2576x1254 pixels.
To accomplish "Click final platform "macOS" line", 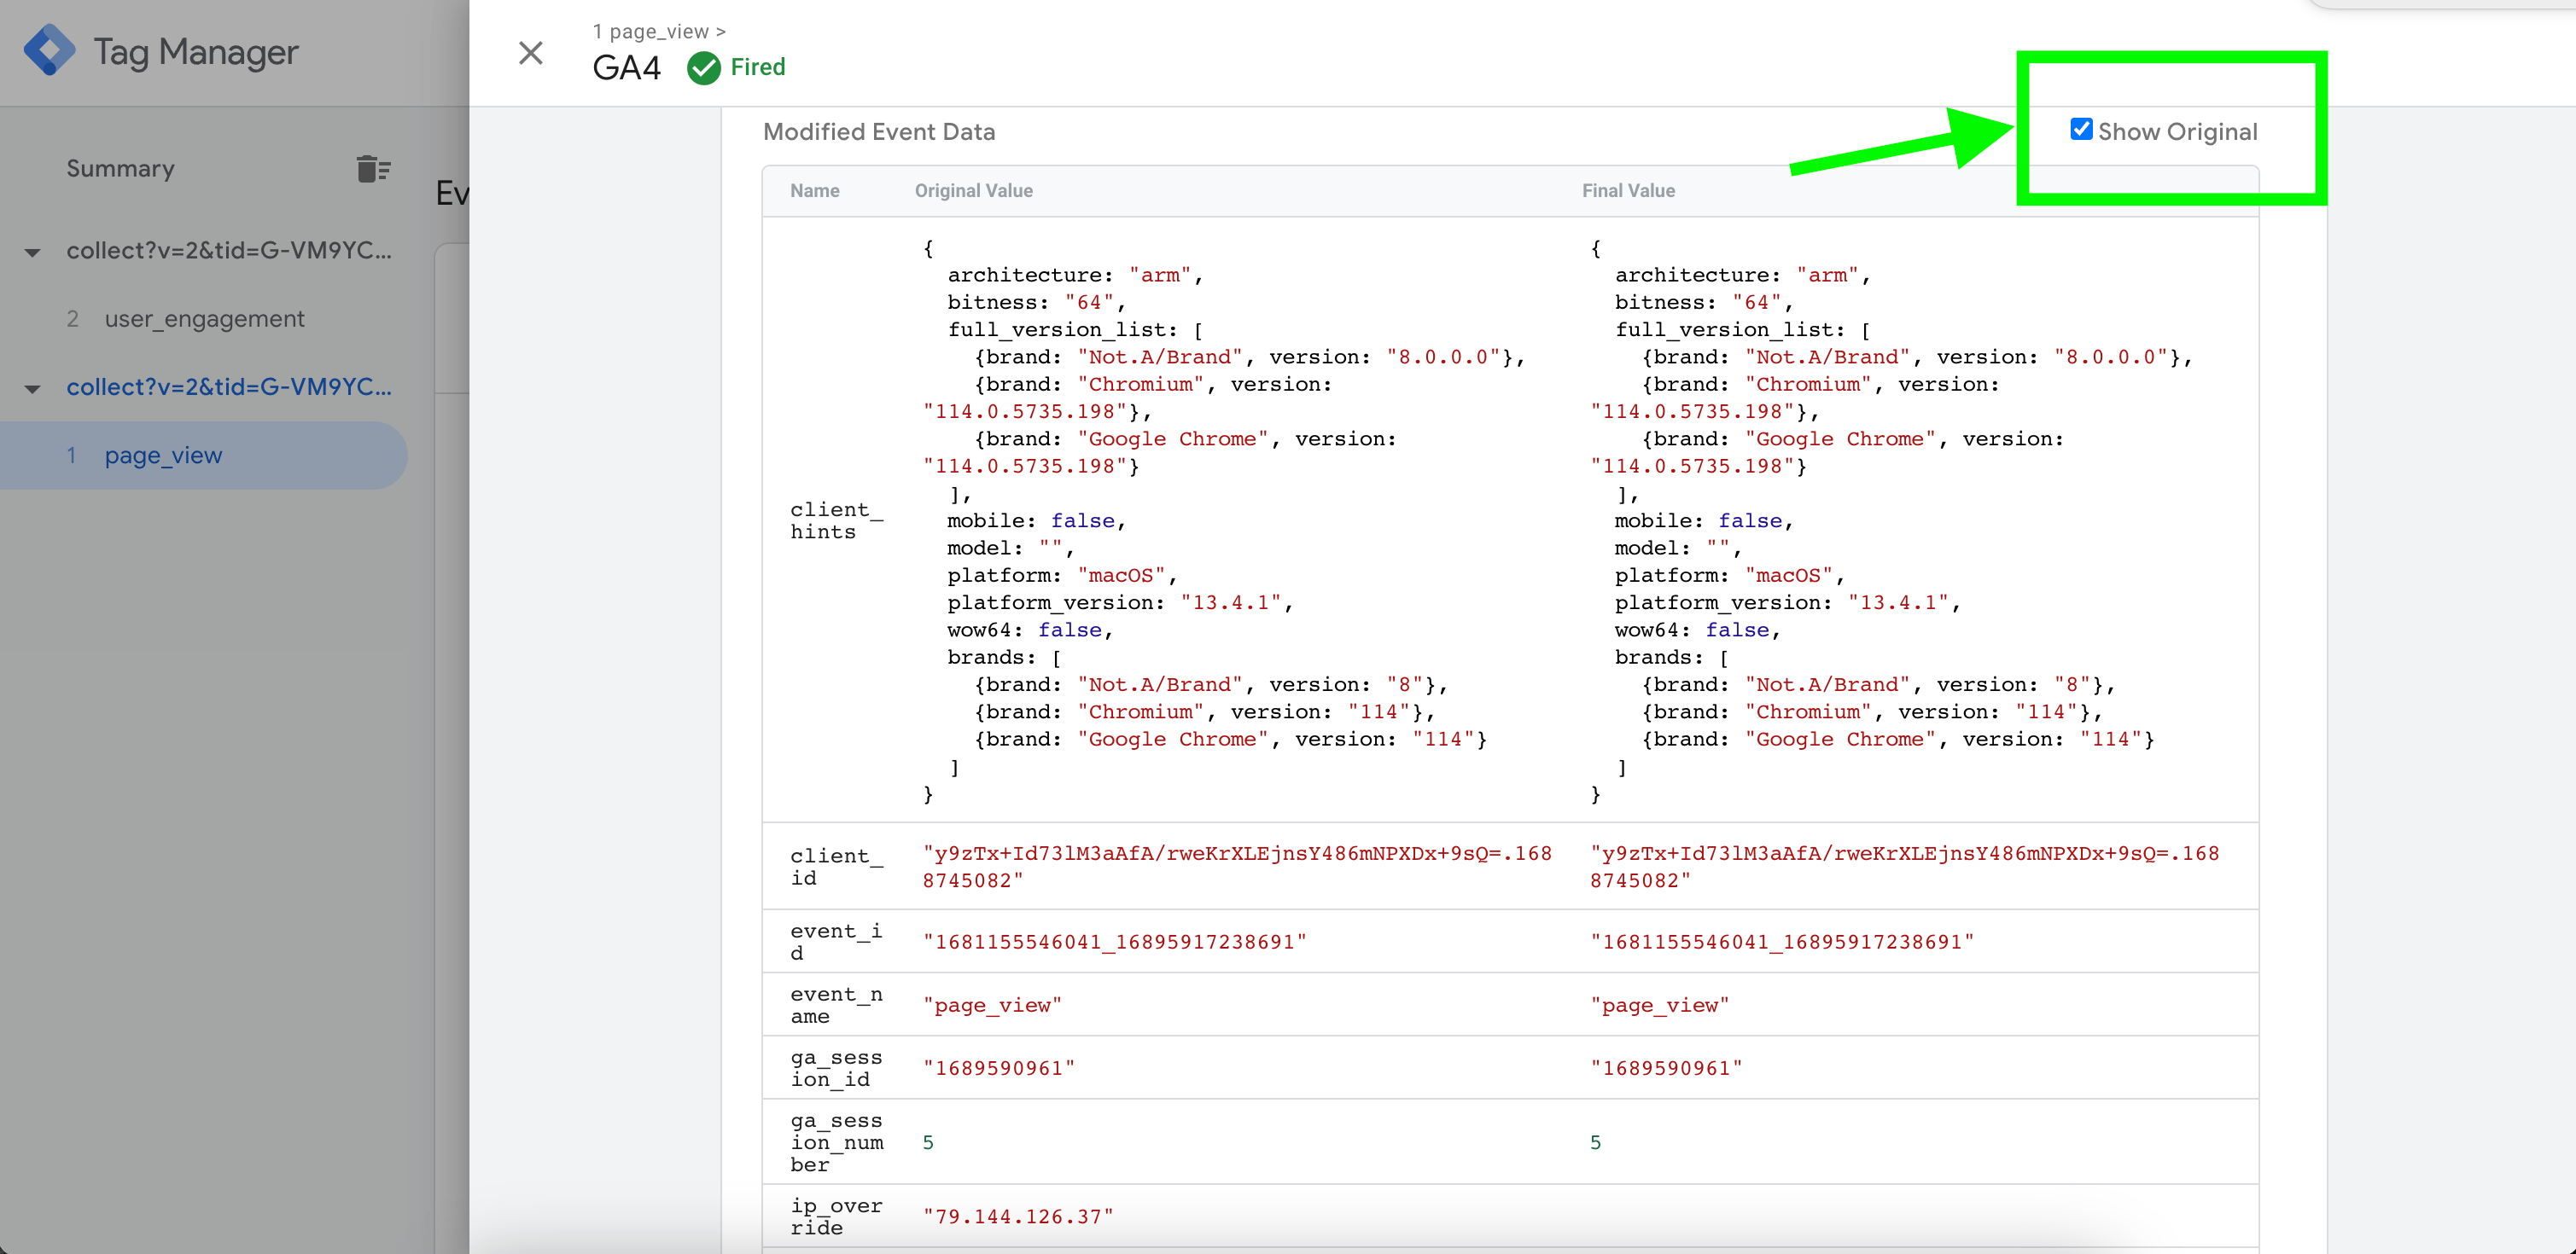I will tap(1730, 576).
